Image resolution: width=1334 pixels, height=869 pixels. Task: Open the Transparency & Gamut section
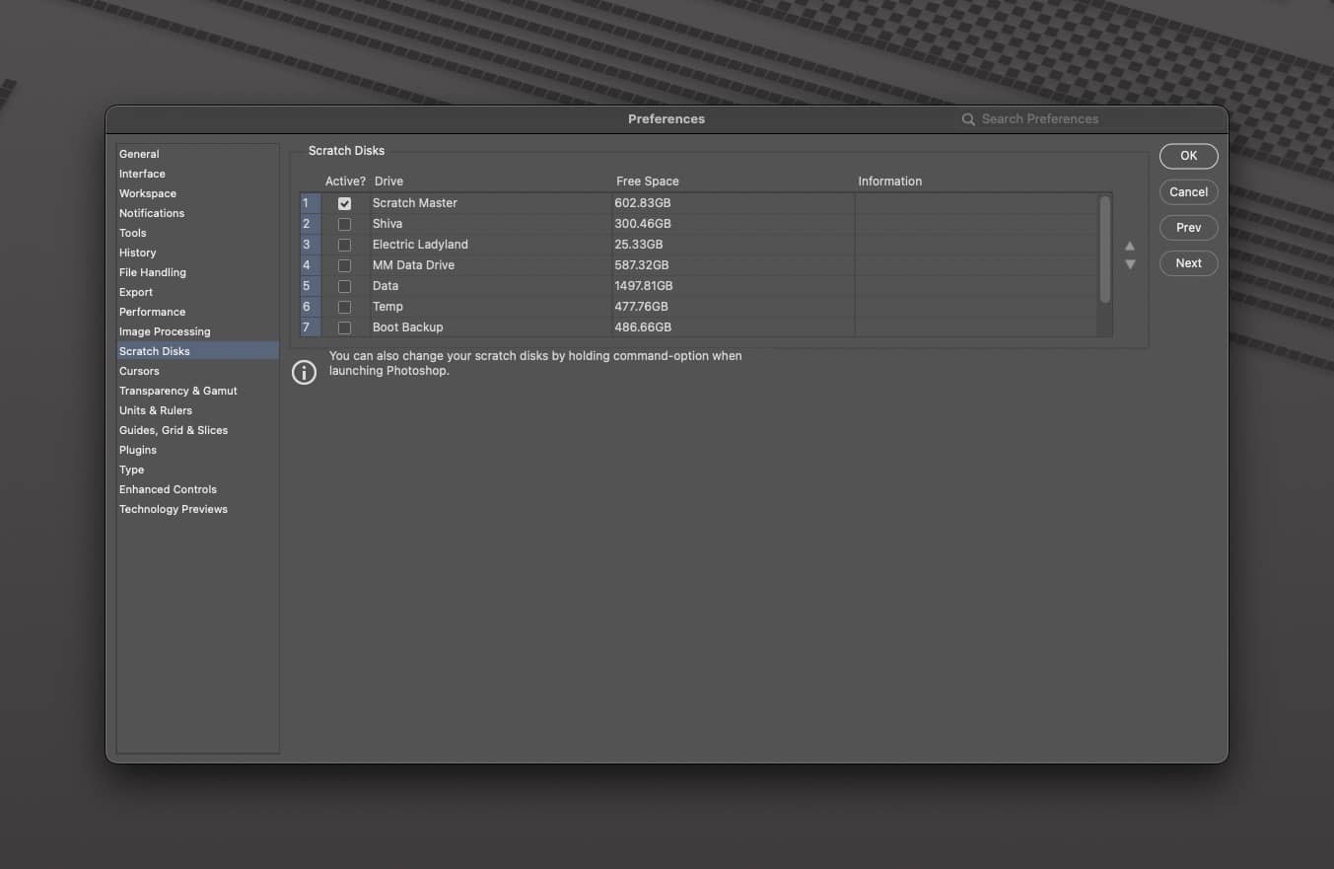(178, 391)
